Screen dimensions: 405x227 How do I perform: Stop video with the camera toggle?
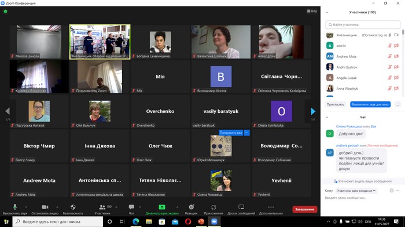coord(45,207)
